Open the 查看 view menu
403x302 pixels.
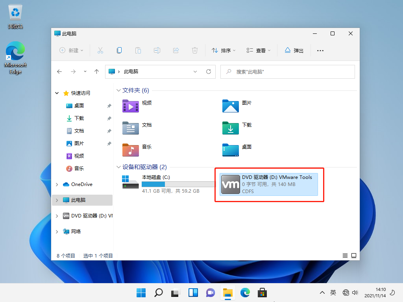point(259,50)
